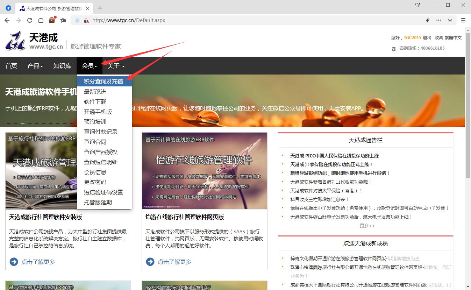The width and height of the screenshot is (471, 290).
Task: Click new member entry 梓青文化假期
Action: pos(355,259)
